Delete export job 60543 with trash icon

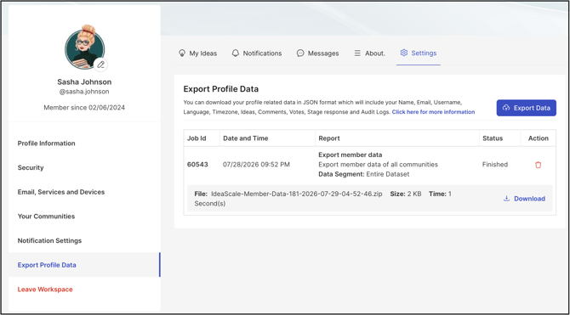538,165
